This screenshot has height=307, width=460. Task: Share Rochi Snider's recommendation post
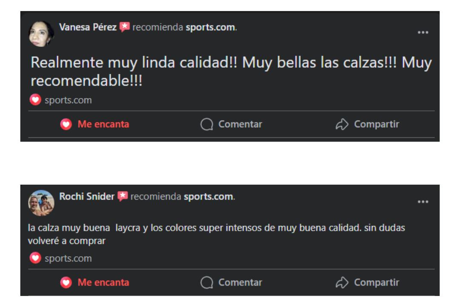pyautogui.click(x=367, y=282)
